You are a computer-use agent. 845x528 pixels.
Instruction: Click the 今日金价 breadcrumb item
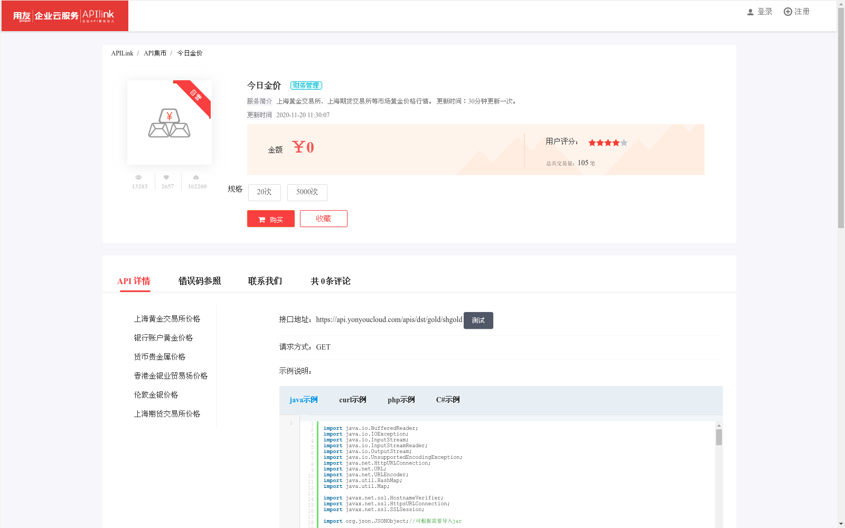(190, 53)
